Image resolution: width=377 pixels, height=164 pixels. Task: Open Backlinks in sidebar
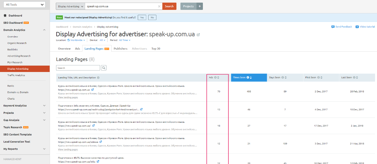click(12, 49)
